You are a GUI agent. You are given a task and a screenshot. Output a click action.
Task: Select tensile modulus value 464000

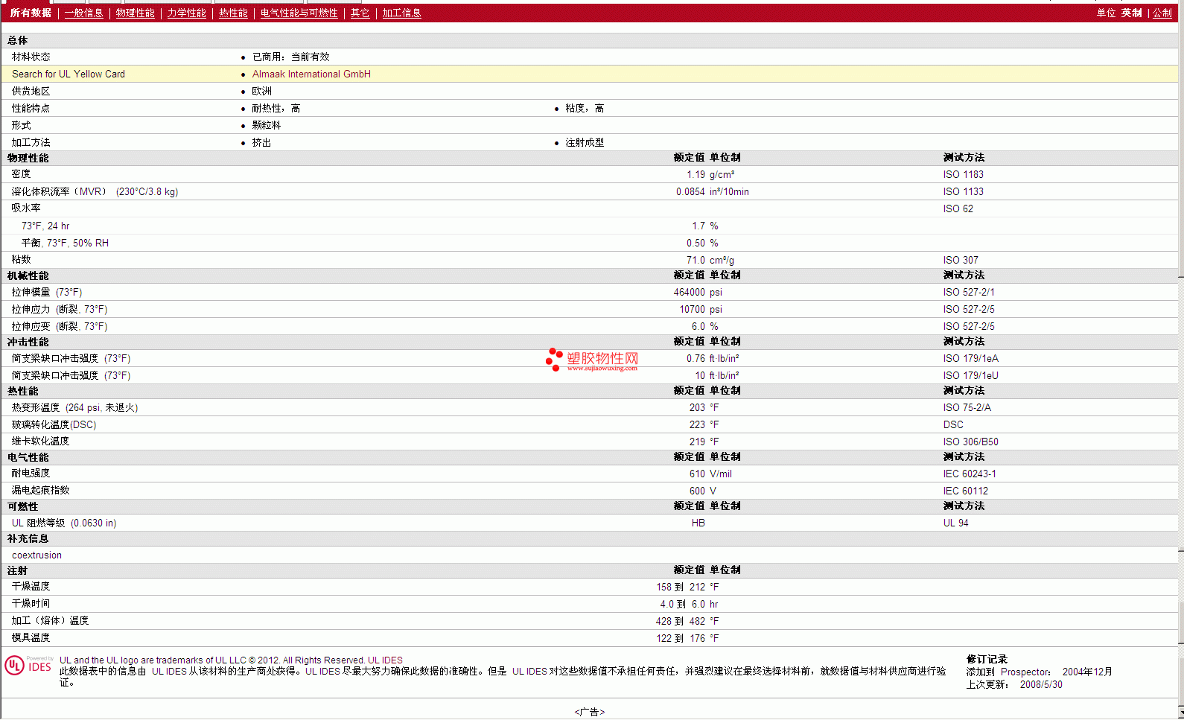pos(690,292)
